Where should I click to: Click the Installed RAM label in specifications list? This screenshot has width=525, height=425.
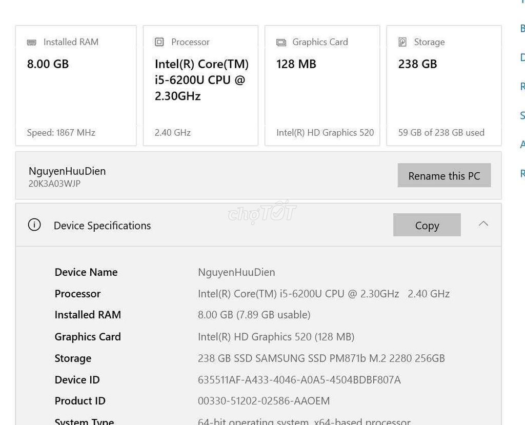[x=88, y=315]
